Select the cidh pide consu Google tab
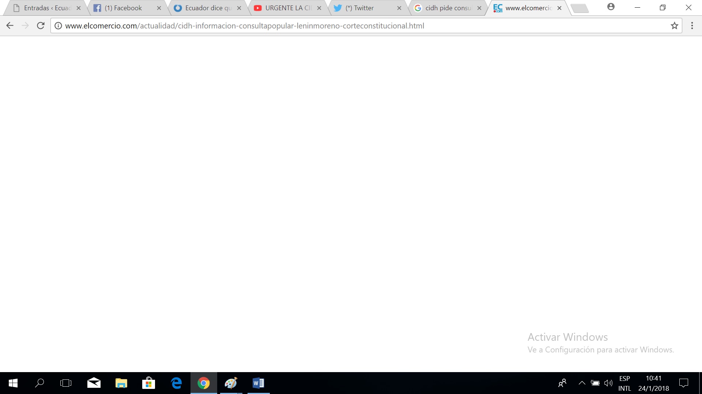The width and height of the screenshot is (702, 394). coord(448,8)
